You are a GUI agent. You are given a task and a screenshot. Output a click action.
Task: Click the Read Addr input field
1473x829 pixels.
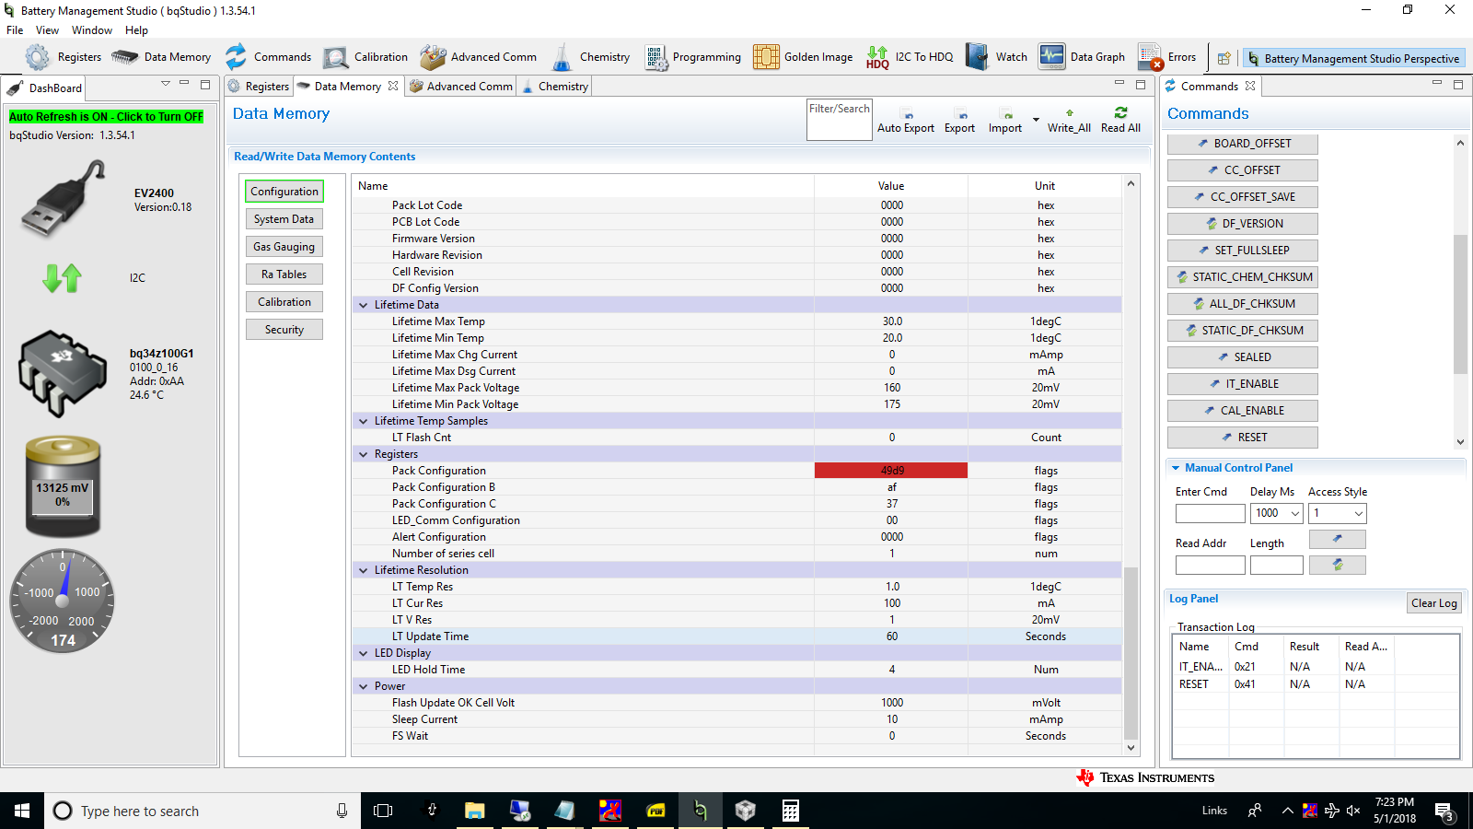[x=1210, y=566]
